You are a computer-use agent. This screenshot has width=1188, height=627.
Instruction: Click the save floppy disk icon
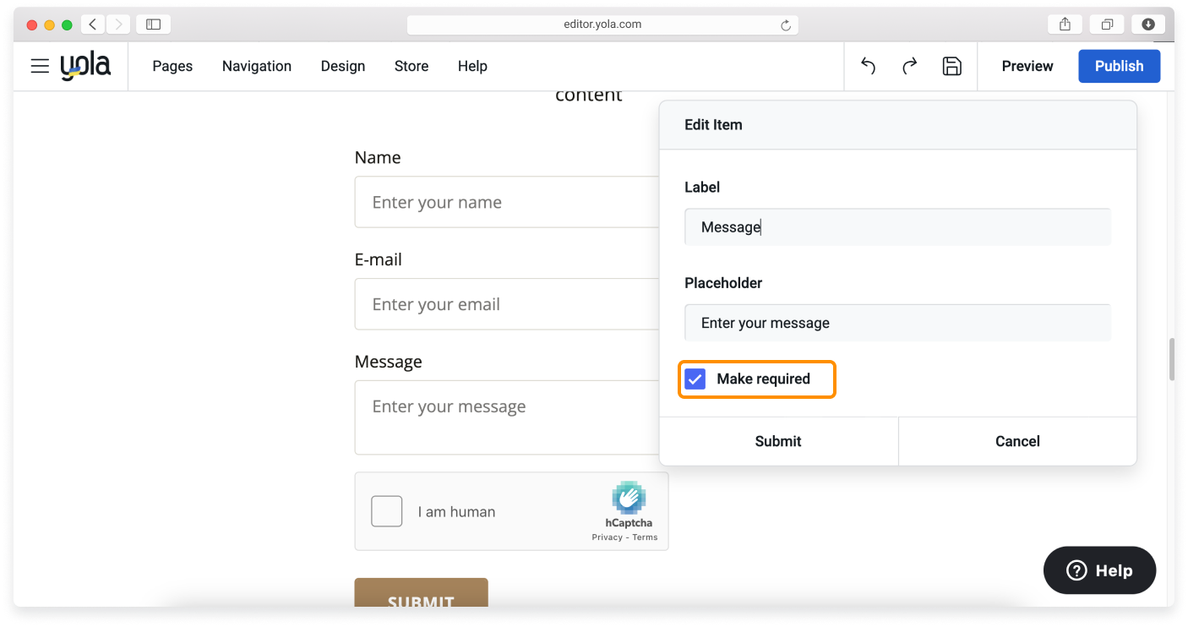pyautogui.click(x=951, y=66)
